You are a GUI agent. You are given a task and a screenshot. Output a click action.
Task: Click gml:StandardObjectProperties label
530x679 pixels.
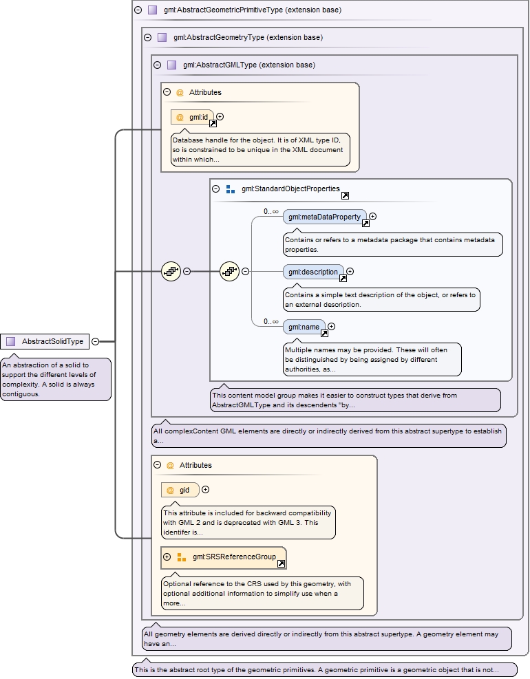(290, 188)
